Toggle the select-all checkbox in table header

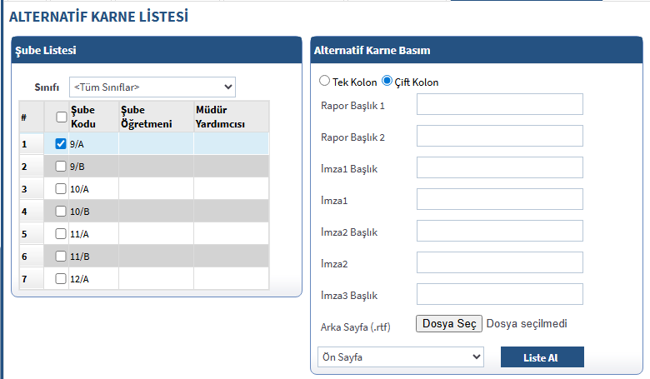[61, 117]
